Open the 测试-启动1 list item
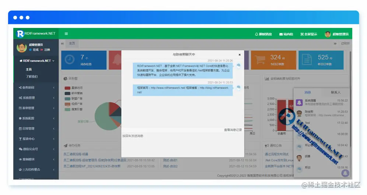 tap(170, 160)
